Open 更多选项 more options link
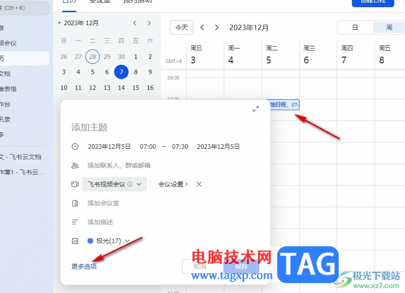This screenshot has height=293, width=405. coord(84,266)
